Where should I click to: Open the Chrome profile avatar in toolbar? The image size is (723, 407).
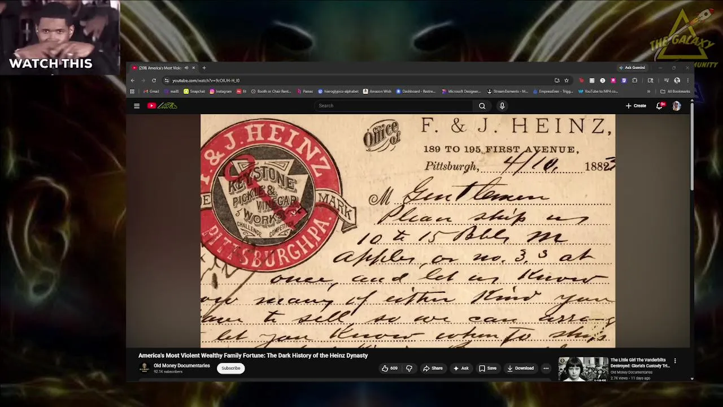click(x=677, y=80)
